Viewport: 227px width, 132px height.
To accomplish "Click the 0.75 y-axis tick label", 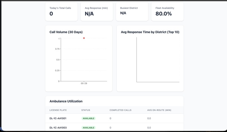I will [x=57, y=49].
